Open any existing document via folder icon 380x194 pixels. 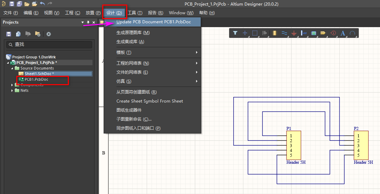27,3
